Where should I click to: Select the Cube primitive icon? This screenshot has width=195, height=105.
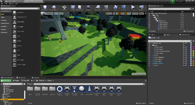(x=15, y=36)
